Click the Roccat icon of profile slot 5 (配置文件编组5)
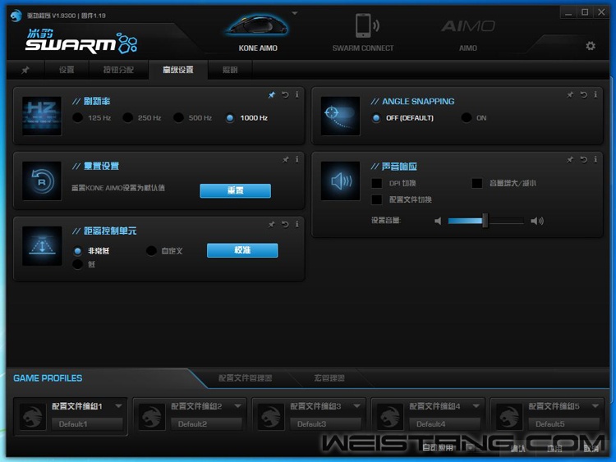 pos(509,417)
